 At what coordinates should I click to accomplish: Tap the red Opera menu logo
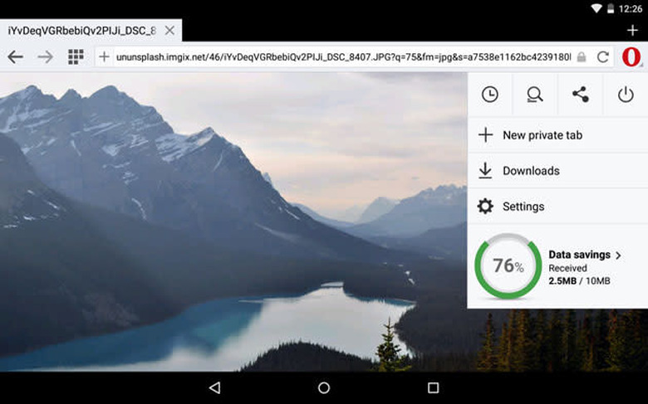[x=631, y=57]
